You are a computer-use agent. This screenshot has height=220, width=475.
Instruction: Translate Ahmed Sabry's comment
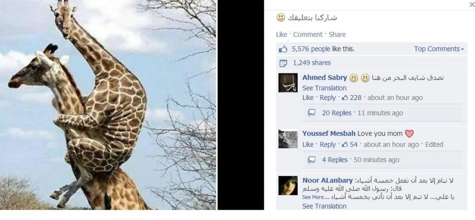(x=324, y=88)
